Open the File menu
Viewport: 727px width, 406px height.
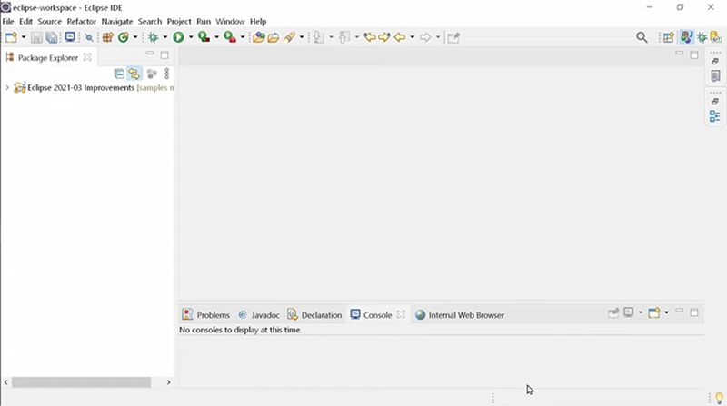(x=8, y=21)
